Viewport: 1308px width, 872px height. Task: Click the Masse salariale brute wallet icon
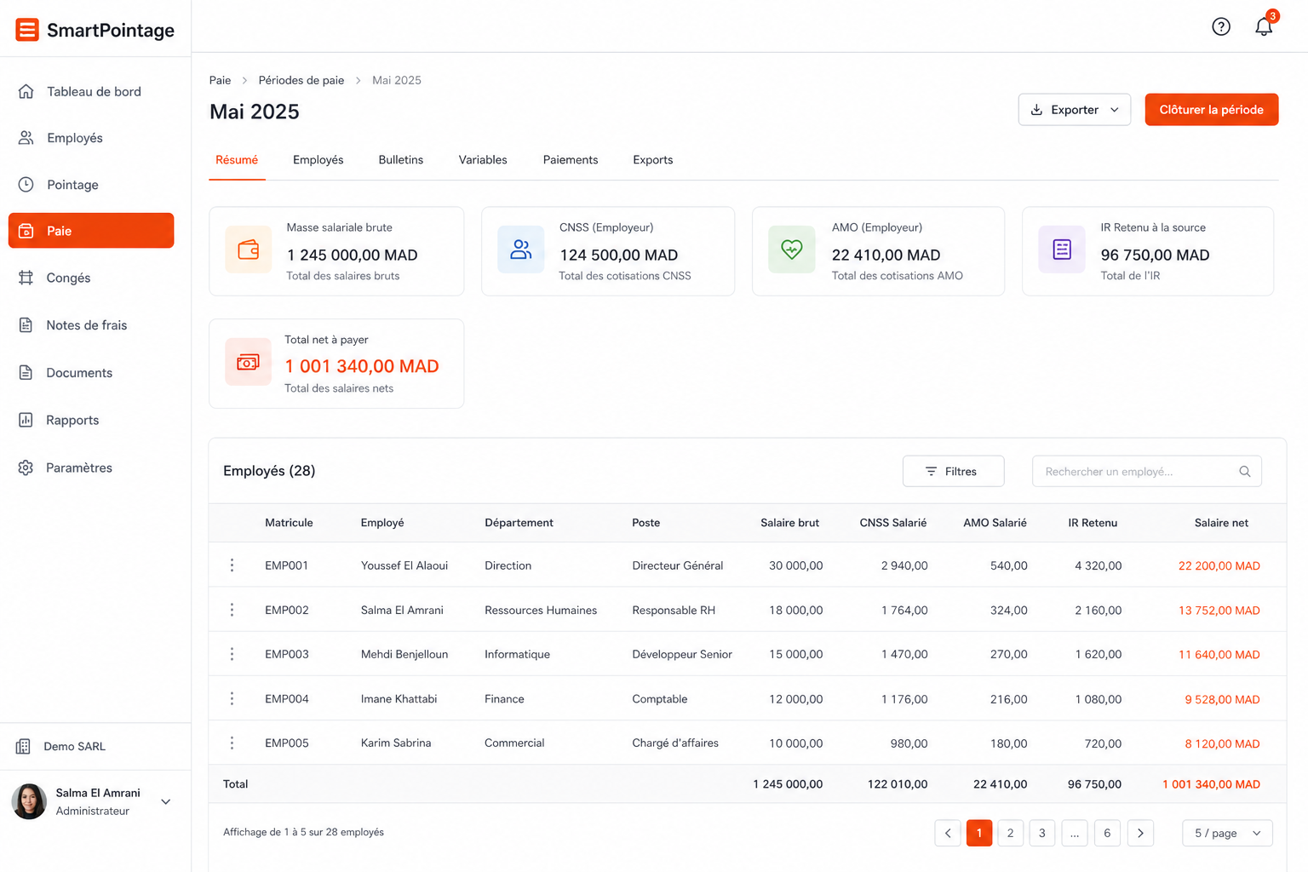point(249,250)
